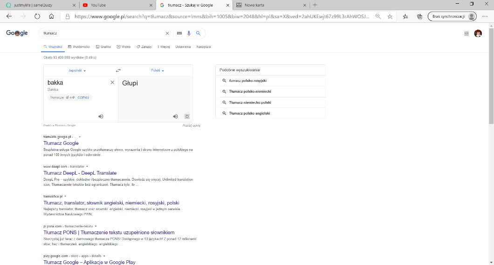Switch to the Grafika results tab
This screenshot has height=265, width=494.
pyautogui.click(x=103, y=47)
